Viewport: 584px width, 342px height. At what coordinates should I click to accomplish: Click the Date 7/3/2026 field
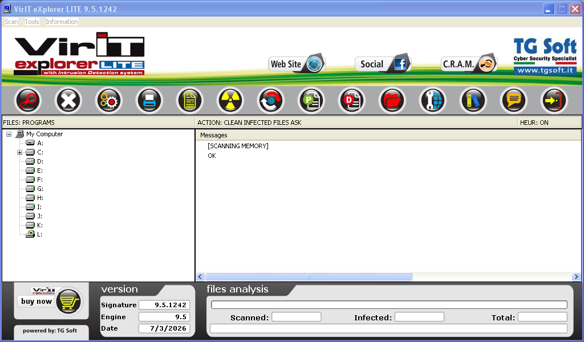[164, 328]
